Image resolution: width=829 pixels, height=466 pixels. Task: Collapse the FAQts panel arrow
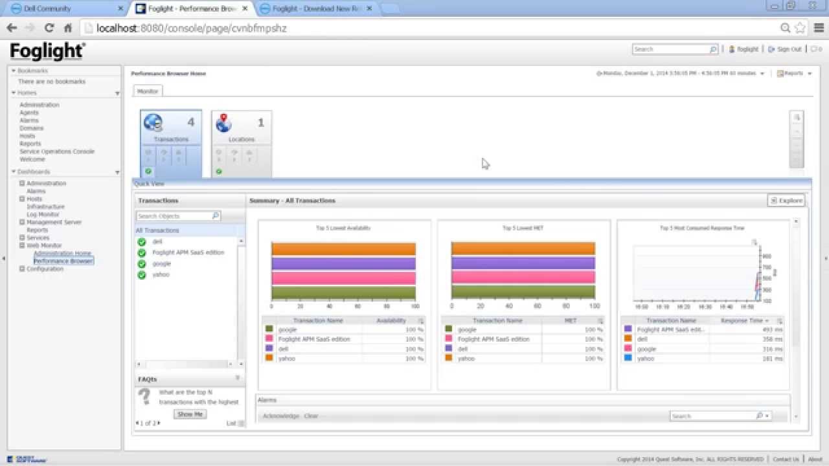[238, 379]
